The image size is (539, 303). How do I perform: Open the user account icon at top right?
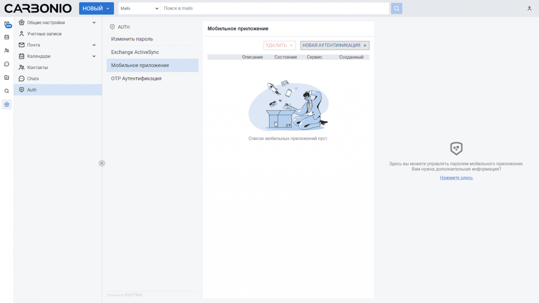[529, 8]
